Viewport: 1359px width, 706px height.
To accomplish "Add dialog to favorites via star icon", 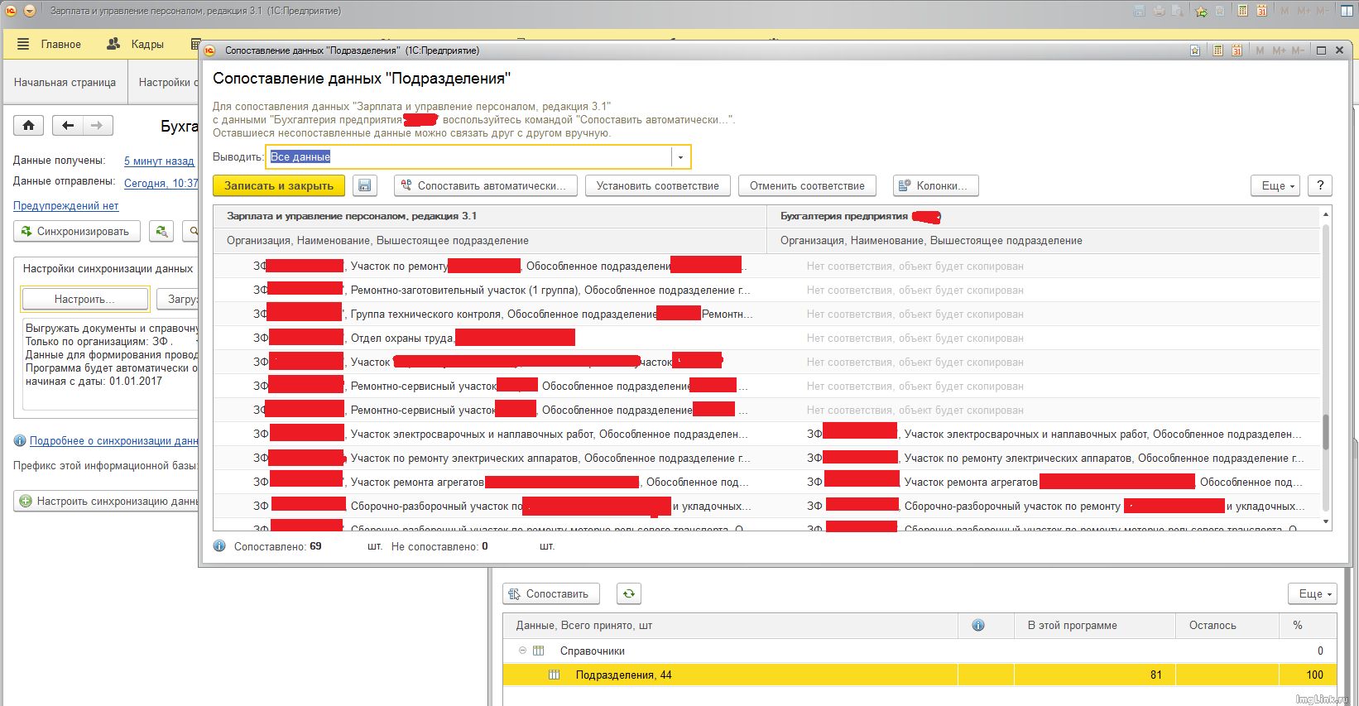I will 1195,50.
